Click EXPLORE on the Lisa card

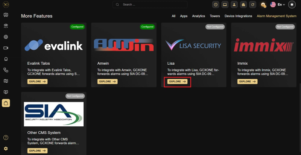[x=177, y=82]
